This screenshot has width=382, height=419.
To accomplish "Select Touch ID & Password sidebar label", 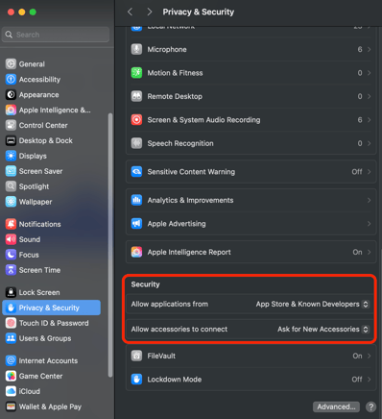I will click(x=54, y=323).
